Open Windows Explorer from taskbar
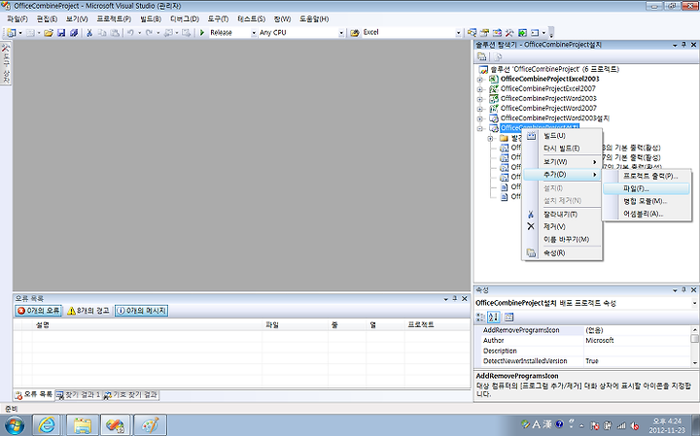 click(x=83, y=425)
